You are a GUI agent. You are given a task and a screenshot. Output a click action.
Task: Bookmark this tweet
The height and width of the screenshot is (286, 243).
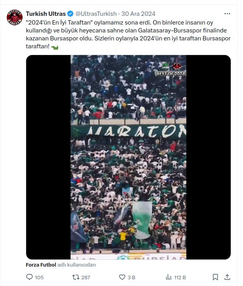click(215, 277)
